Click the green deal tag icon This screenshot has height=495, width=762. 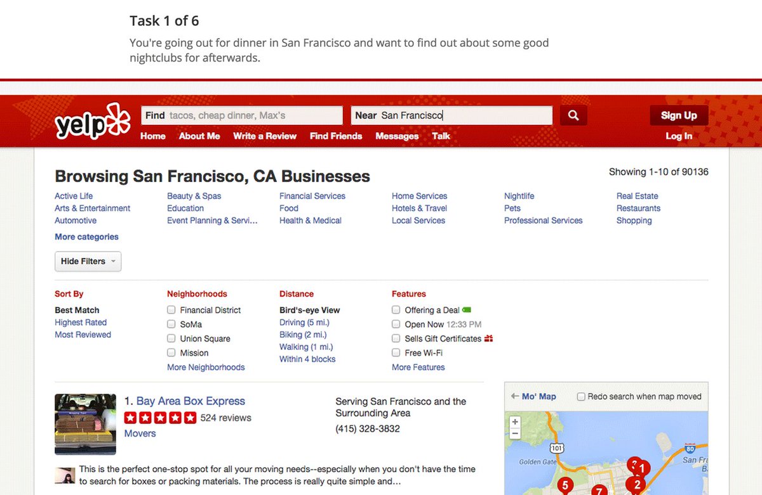(467, 310)
